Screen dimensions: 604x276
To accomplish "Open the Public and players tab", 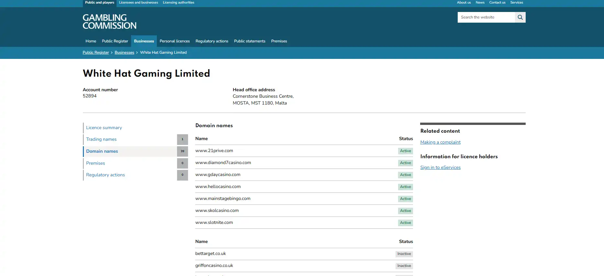I will (x=100, y=3).
